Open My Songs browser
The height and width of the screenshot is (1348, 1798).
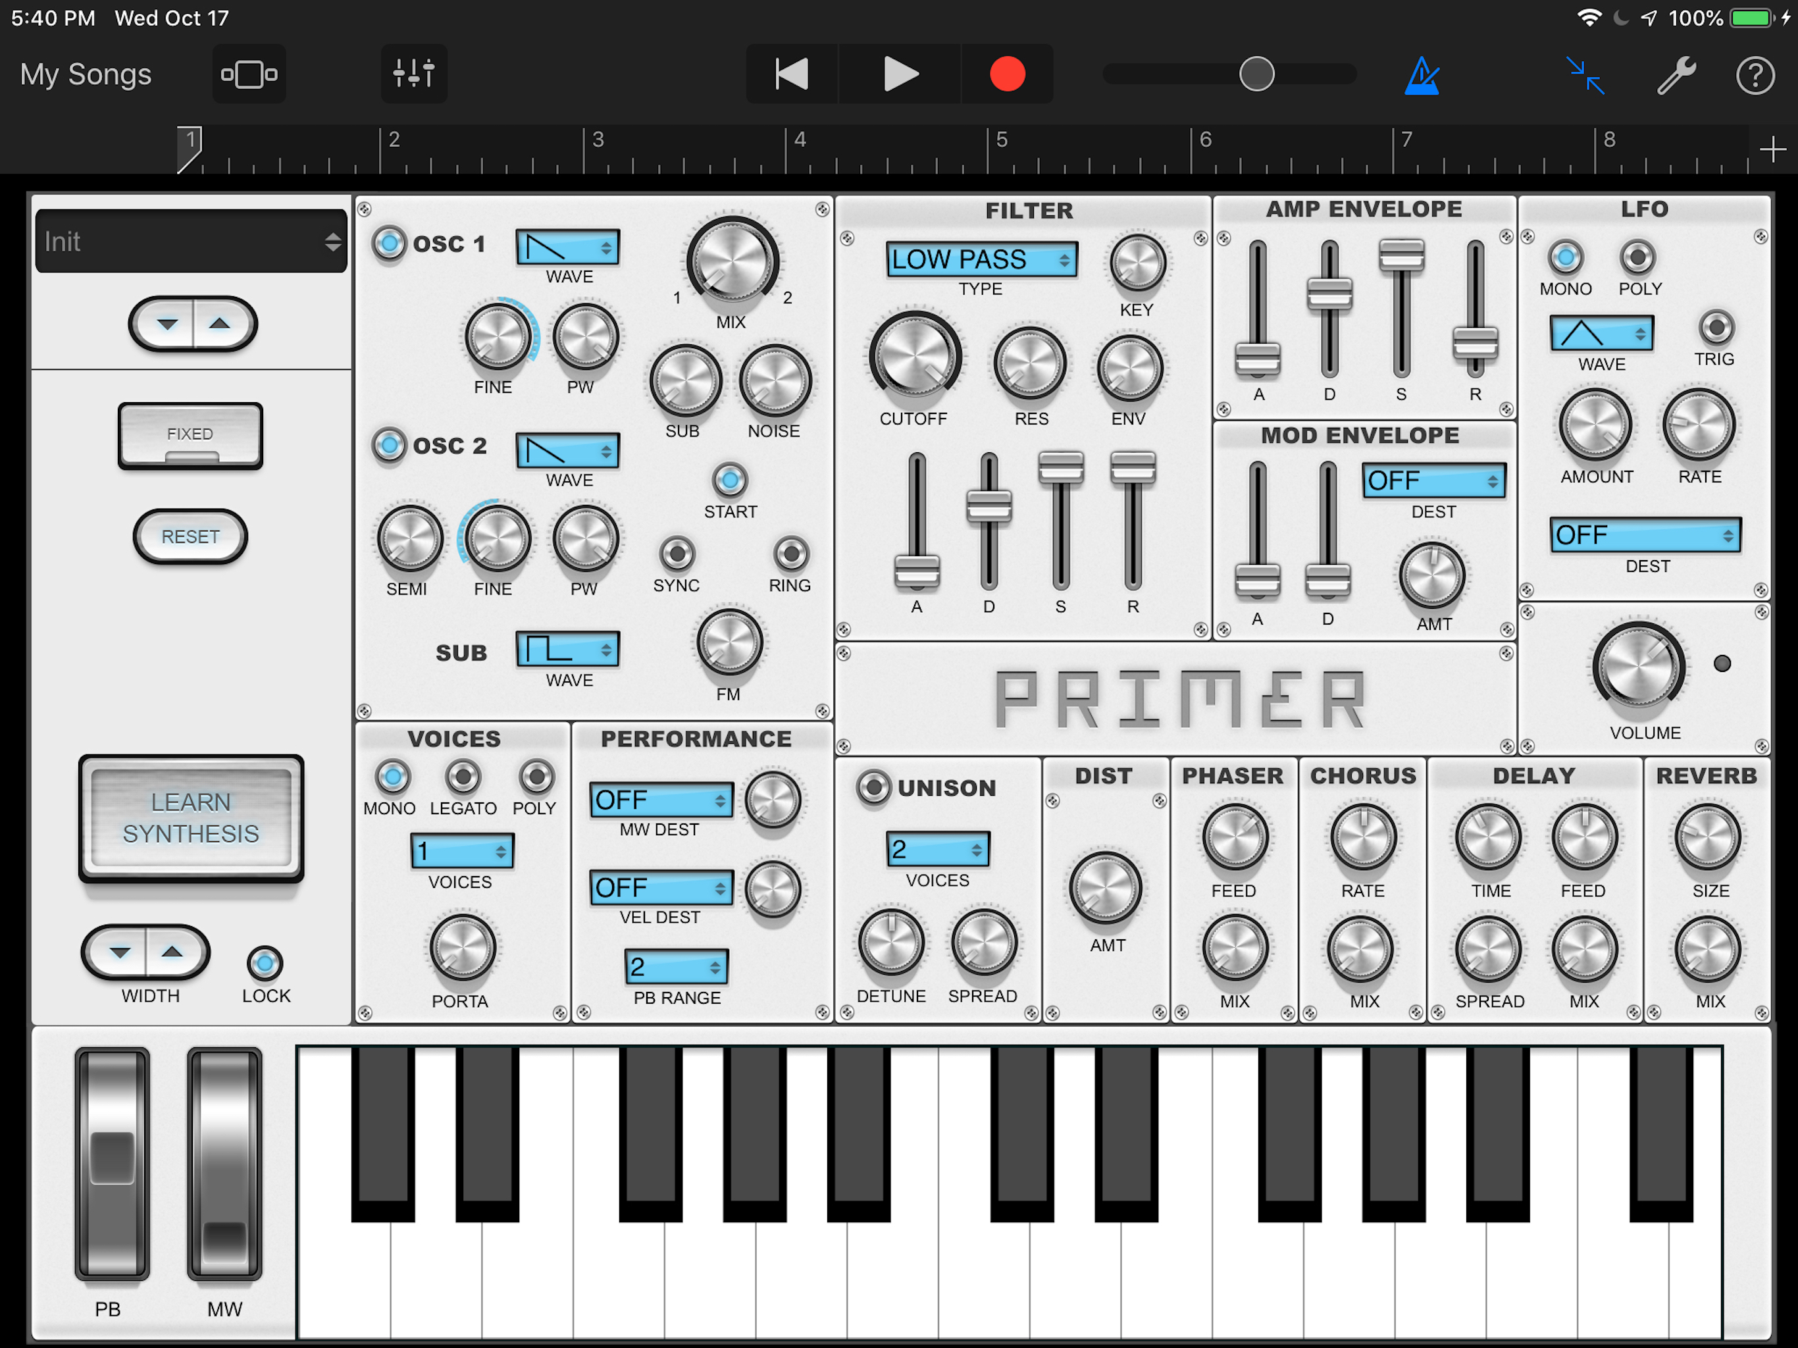(x=86, y=75)
